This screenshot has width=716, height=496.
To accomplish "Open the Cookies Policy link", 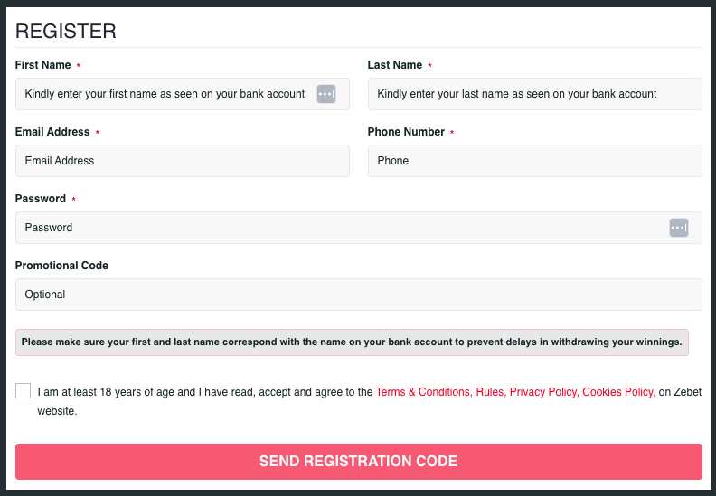I will 618,392.
